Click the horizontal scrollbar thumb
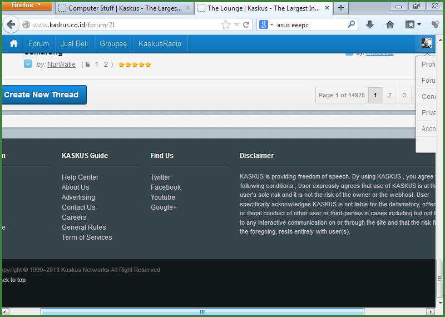The height and width of the screenshot is (317, 445). coord(202,312)
